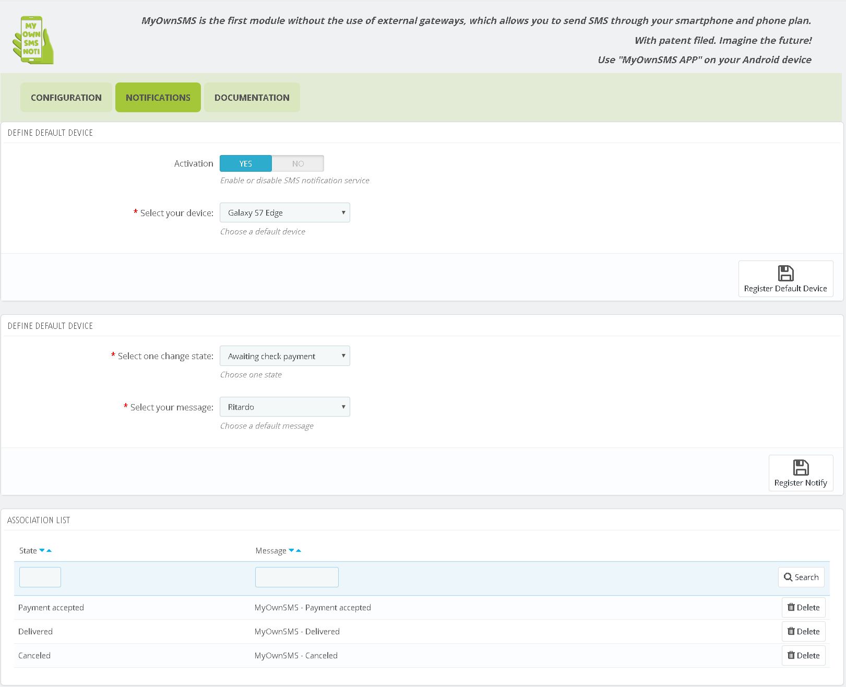
Task: Click trash icon in Payment accepted row
Action: tap(791, 607)
